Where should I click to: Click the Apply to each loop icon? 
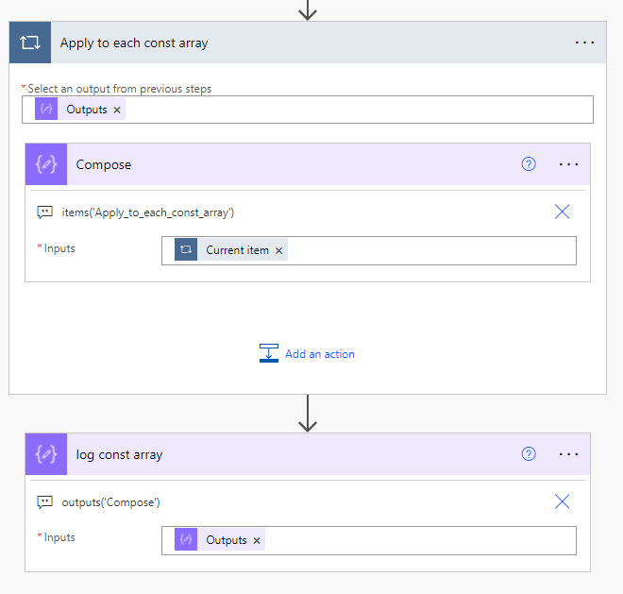pyautogui.click(x=29, y=42)
